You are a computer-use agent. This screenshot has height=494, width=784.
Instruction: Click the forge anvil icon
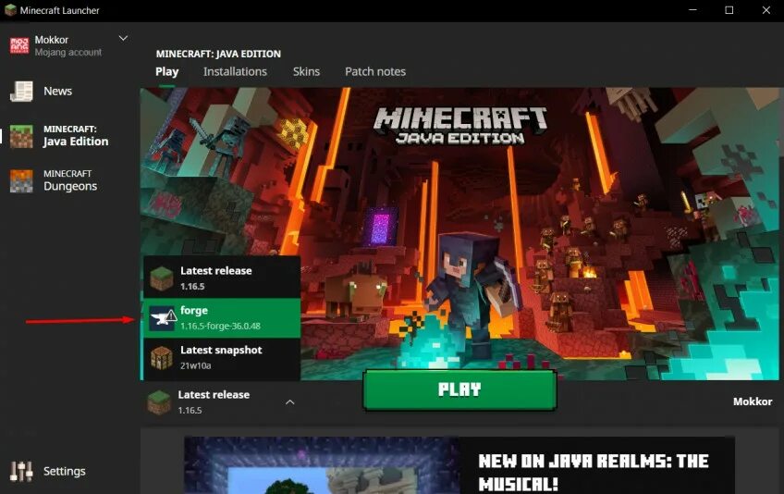click(162, 318)
